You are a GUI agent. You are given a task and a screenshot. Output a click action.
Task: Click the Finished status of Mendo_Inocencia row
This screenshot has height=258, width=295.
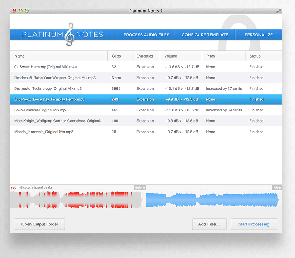[256, 132]
